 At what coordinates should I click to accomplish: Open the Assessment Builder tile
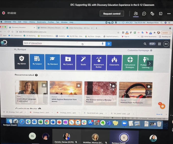pyautogui.click(x=99, y=62)
